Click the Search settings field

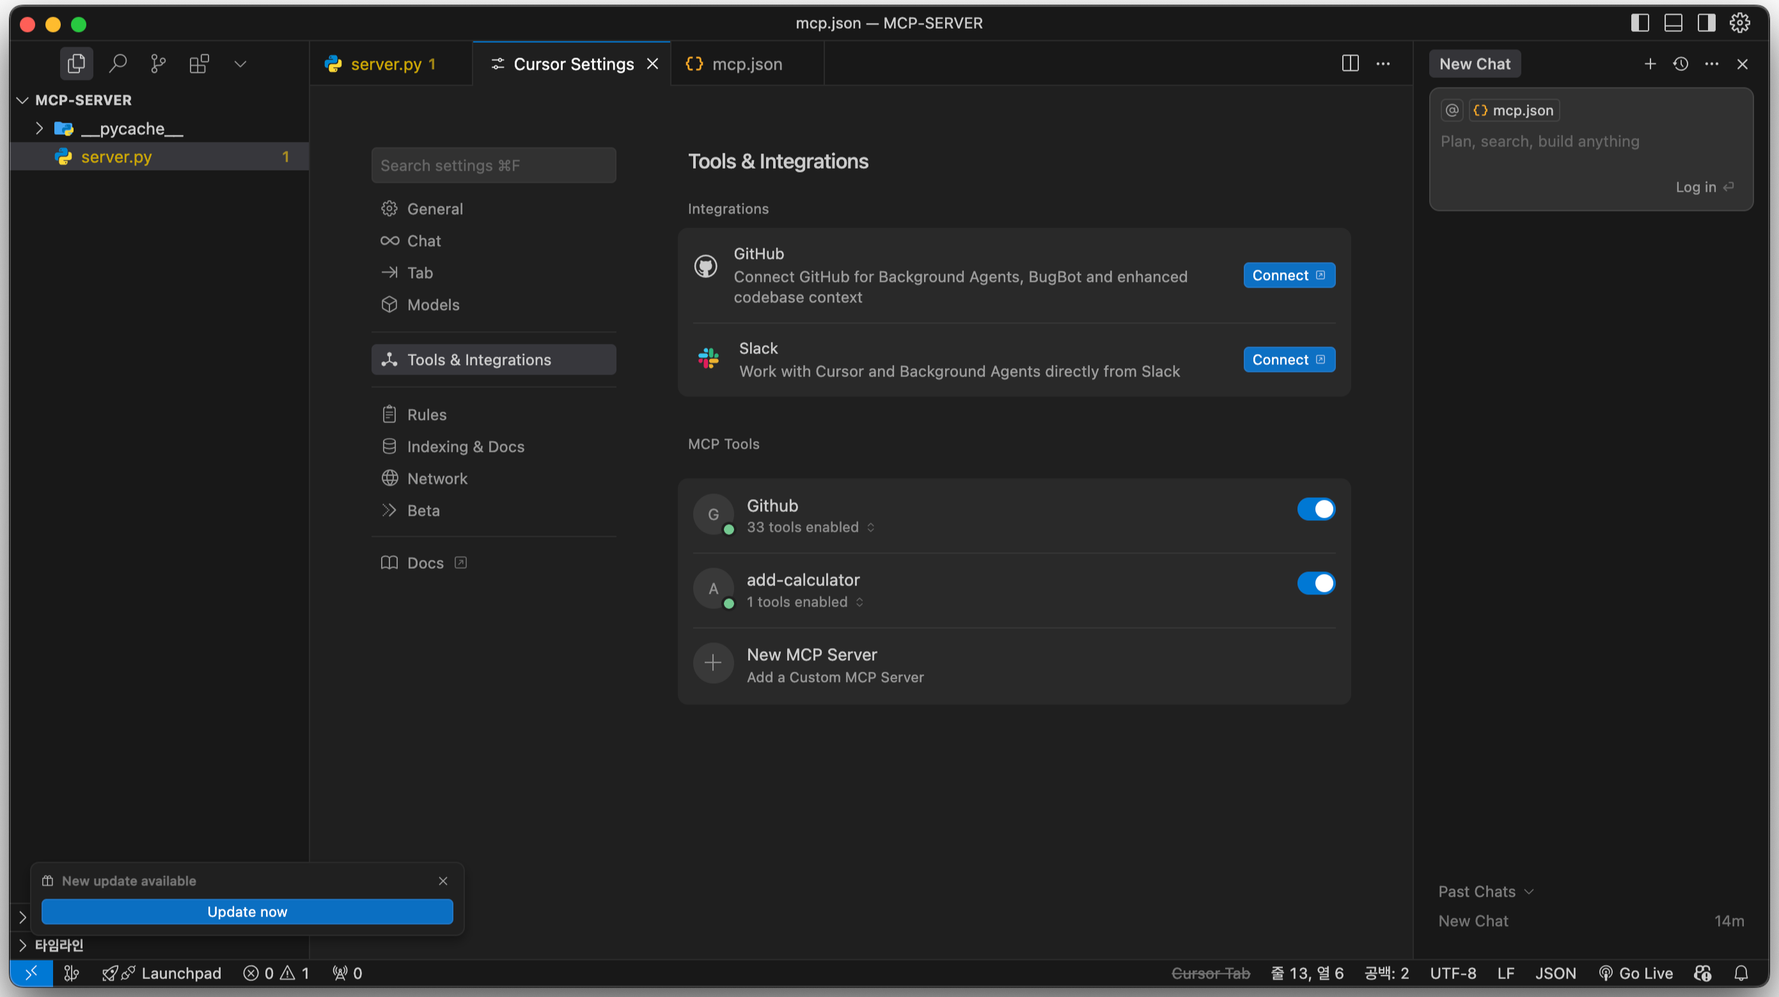[493, 166]
